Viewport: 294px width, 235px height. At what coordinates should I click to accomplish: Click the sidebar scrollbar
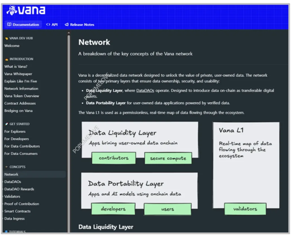point(69,134)
